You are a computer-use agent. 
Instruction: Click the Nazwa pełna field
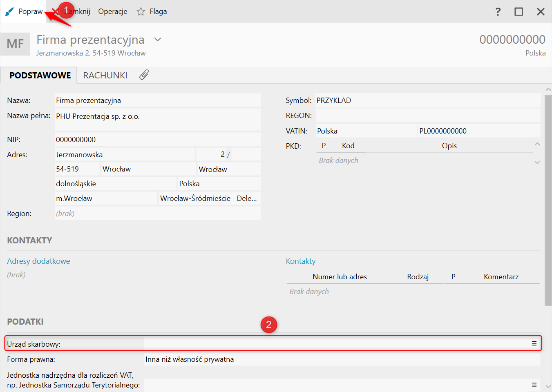pyautogui.click(x=158, y=120)
